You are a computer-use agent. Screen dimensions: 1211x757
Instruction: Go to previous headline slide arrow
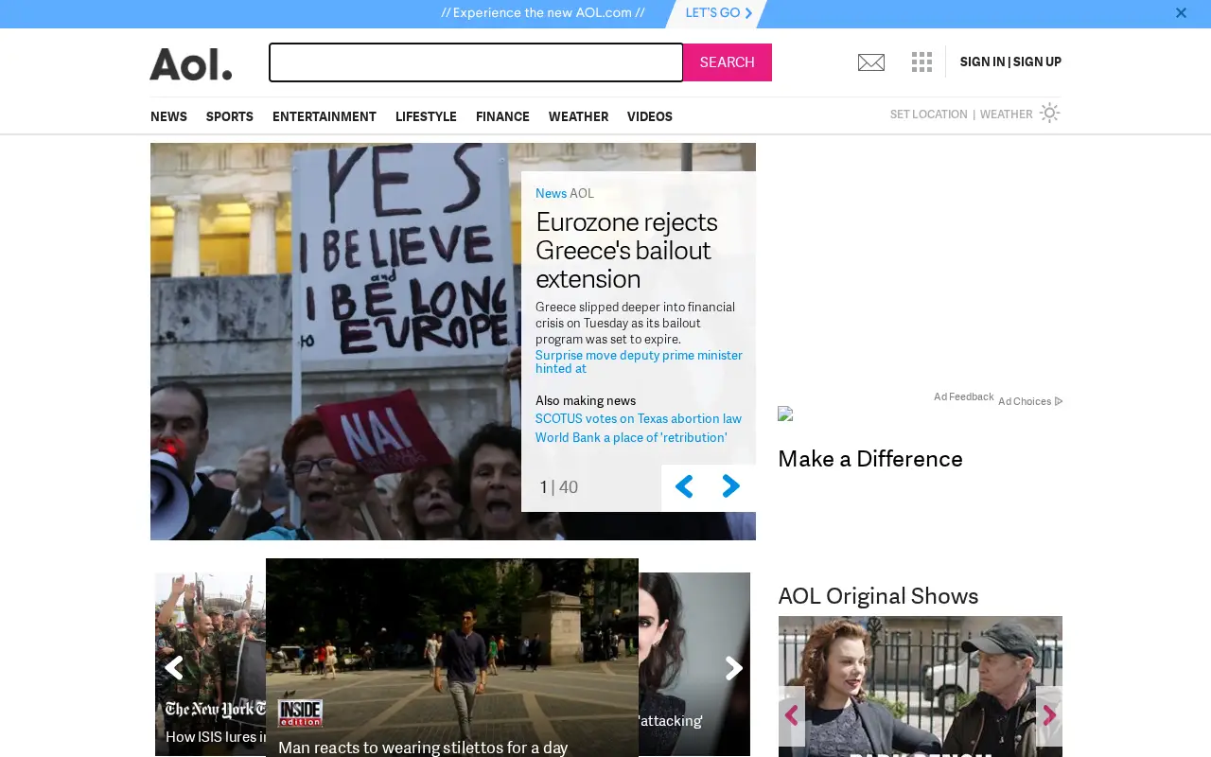pos(684,486)
